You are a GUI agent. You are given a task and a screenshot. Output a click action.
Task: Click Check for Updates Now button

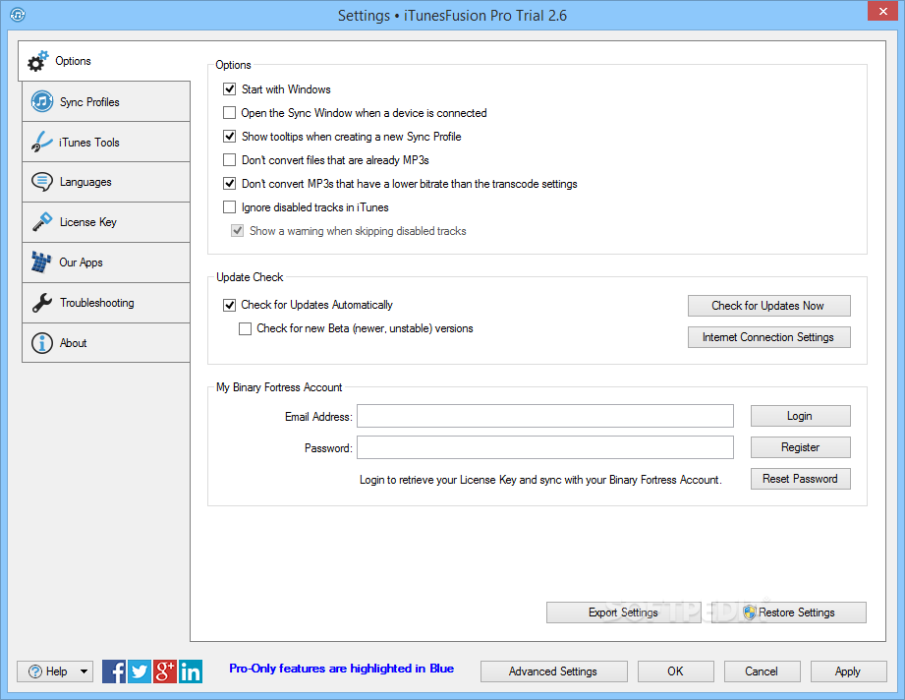click(768, 306)
